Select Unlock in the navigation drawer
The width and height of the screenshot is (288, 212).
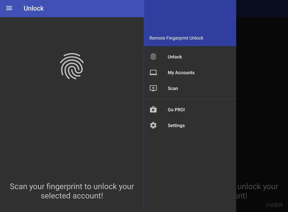coord(190,57)
